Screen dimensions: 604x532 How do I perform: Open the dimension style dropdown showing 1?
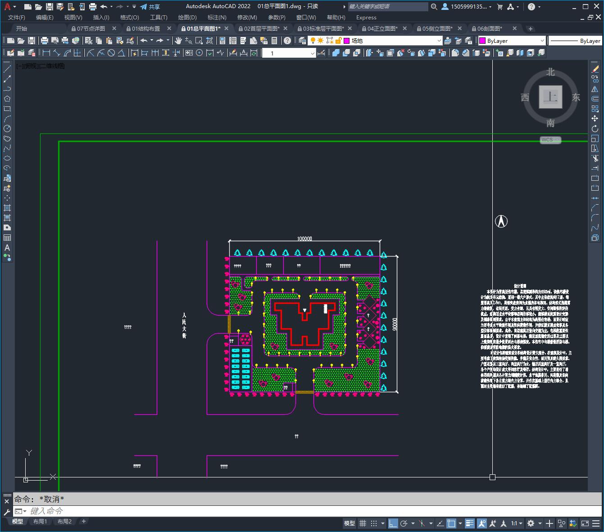[x=313, y=53]
